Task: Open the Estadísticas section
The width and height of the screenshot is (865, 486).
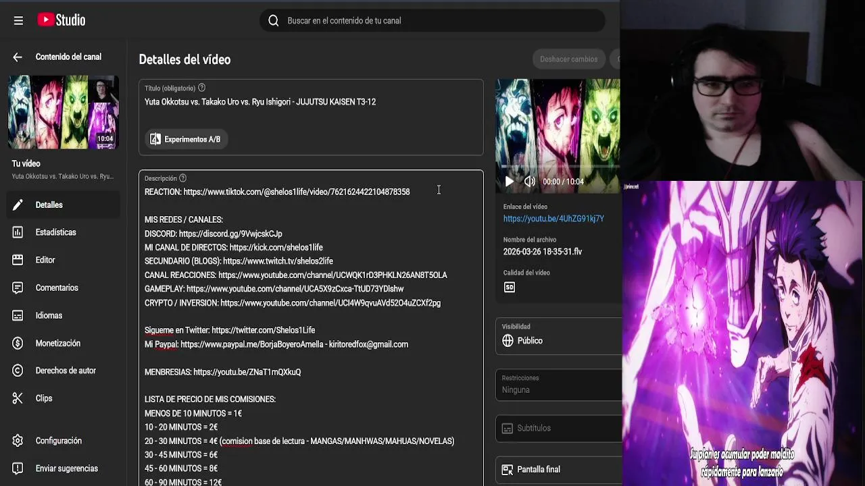Action: tap(64, 232)
